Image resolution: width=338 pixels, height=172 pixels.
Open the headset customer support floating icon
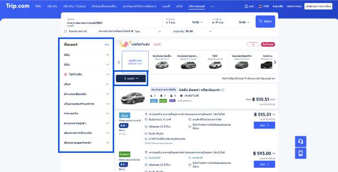tap(301, 141)
